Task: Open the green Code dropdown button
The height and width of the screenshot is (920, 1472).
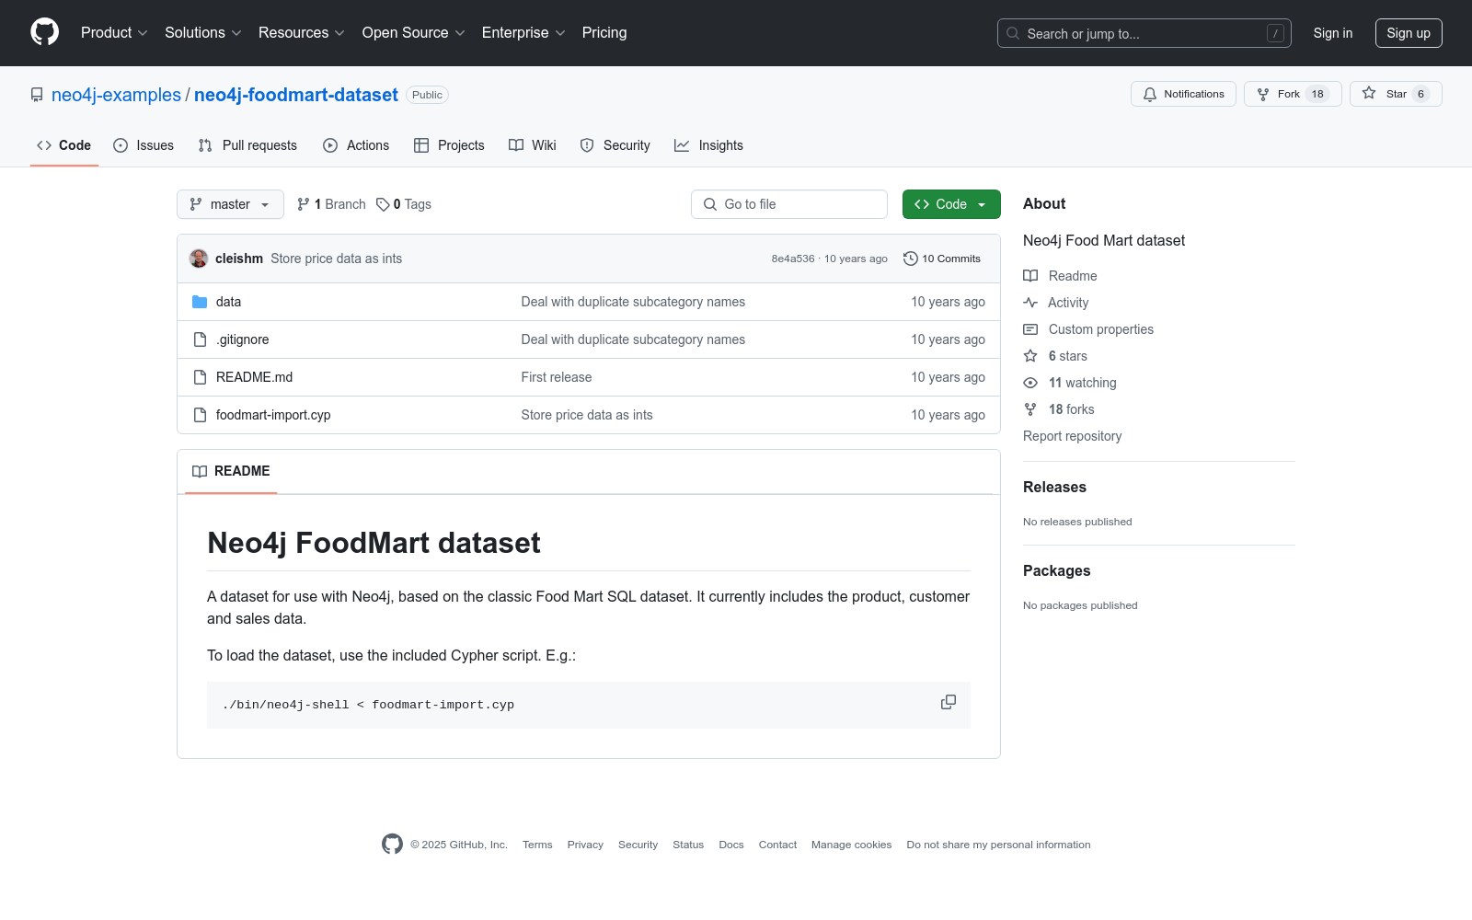Action: coord(951,204)
